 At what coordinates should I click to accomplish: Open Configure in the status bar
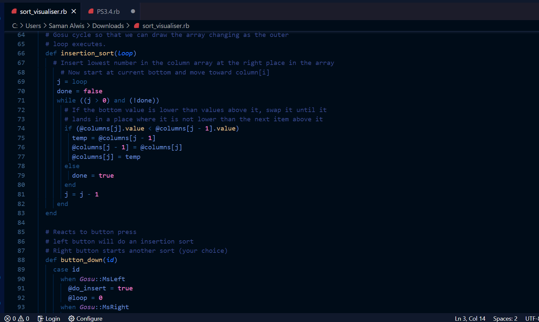click(85, 318)
